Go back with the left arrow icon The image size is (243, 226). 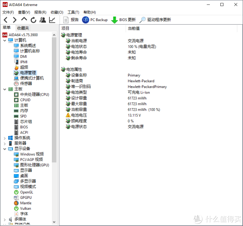coord(6,20)
